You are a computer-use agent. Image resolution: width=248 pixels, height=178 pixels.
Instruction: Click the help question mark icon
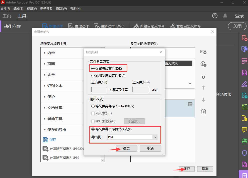(x=215, y=16)
